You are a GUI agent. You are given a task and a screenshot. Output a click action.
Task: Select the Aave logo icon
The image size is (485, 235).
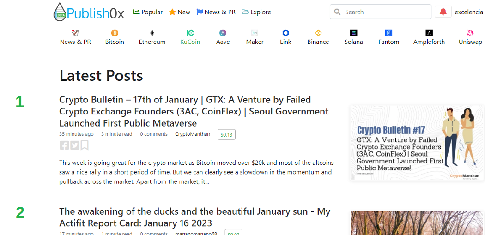click(223, 33)
